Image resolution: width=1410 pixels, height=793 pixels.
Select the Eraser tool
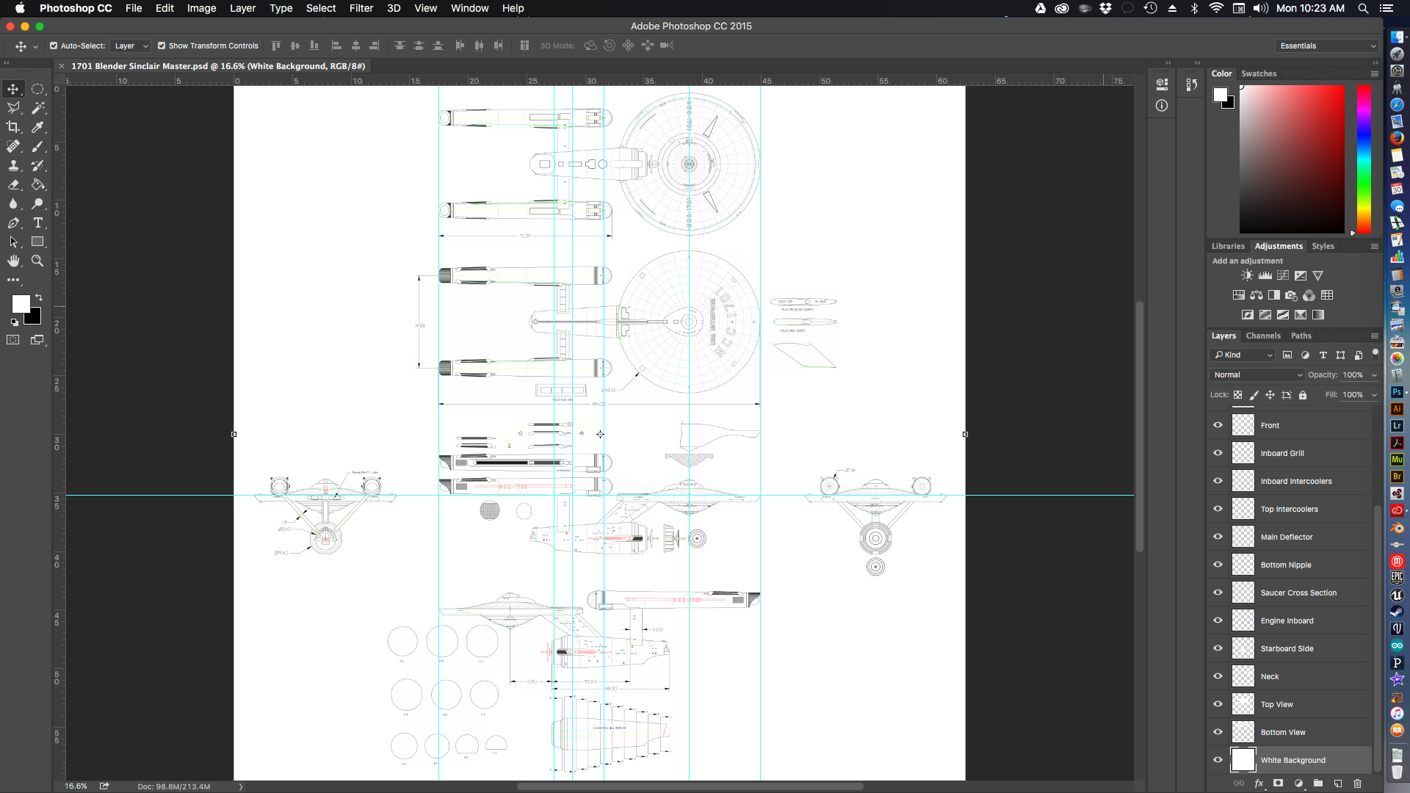point(13,184)
